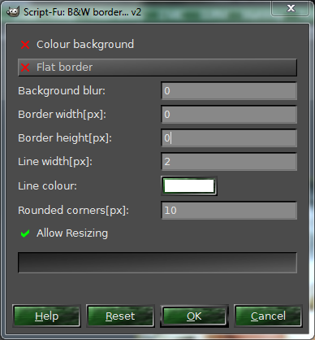Cancel the B&W border dialog
The width and height of the screenshot is (315, 340).
click(x=268, y=316)
